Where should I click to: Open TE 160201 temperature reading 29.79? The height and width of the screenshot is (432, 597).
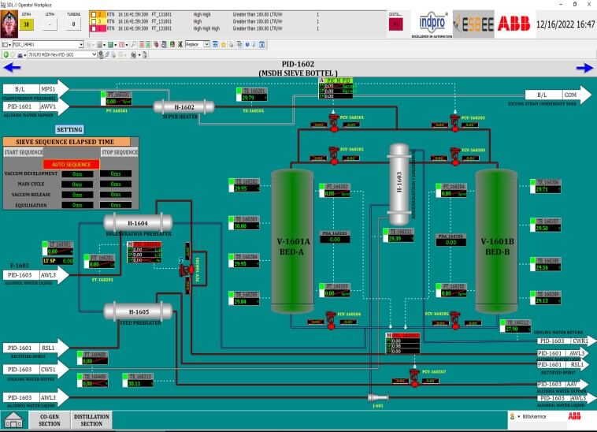pos(251,95)
